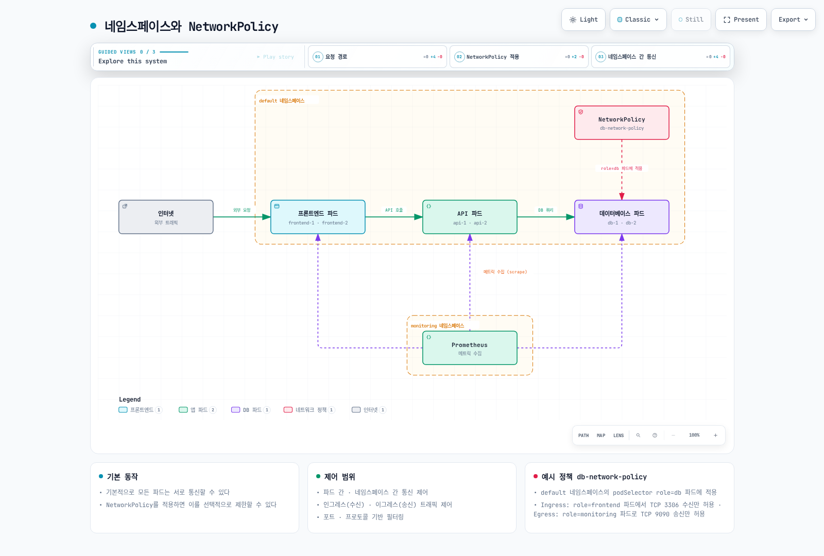Click the API 호출 edge label
This screenshot has height=556, width=824.
click(394, 210)
